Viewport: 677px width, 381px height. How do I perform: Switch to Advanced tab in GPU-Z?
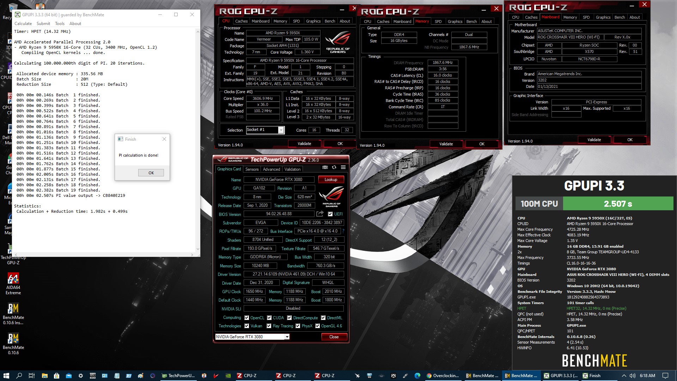(x=272, y=169)
